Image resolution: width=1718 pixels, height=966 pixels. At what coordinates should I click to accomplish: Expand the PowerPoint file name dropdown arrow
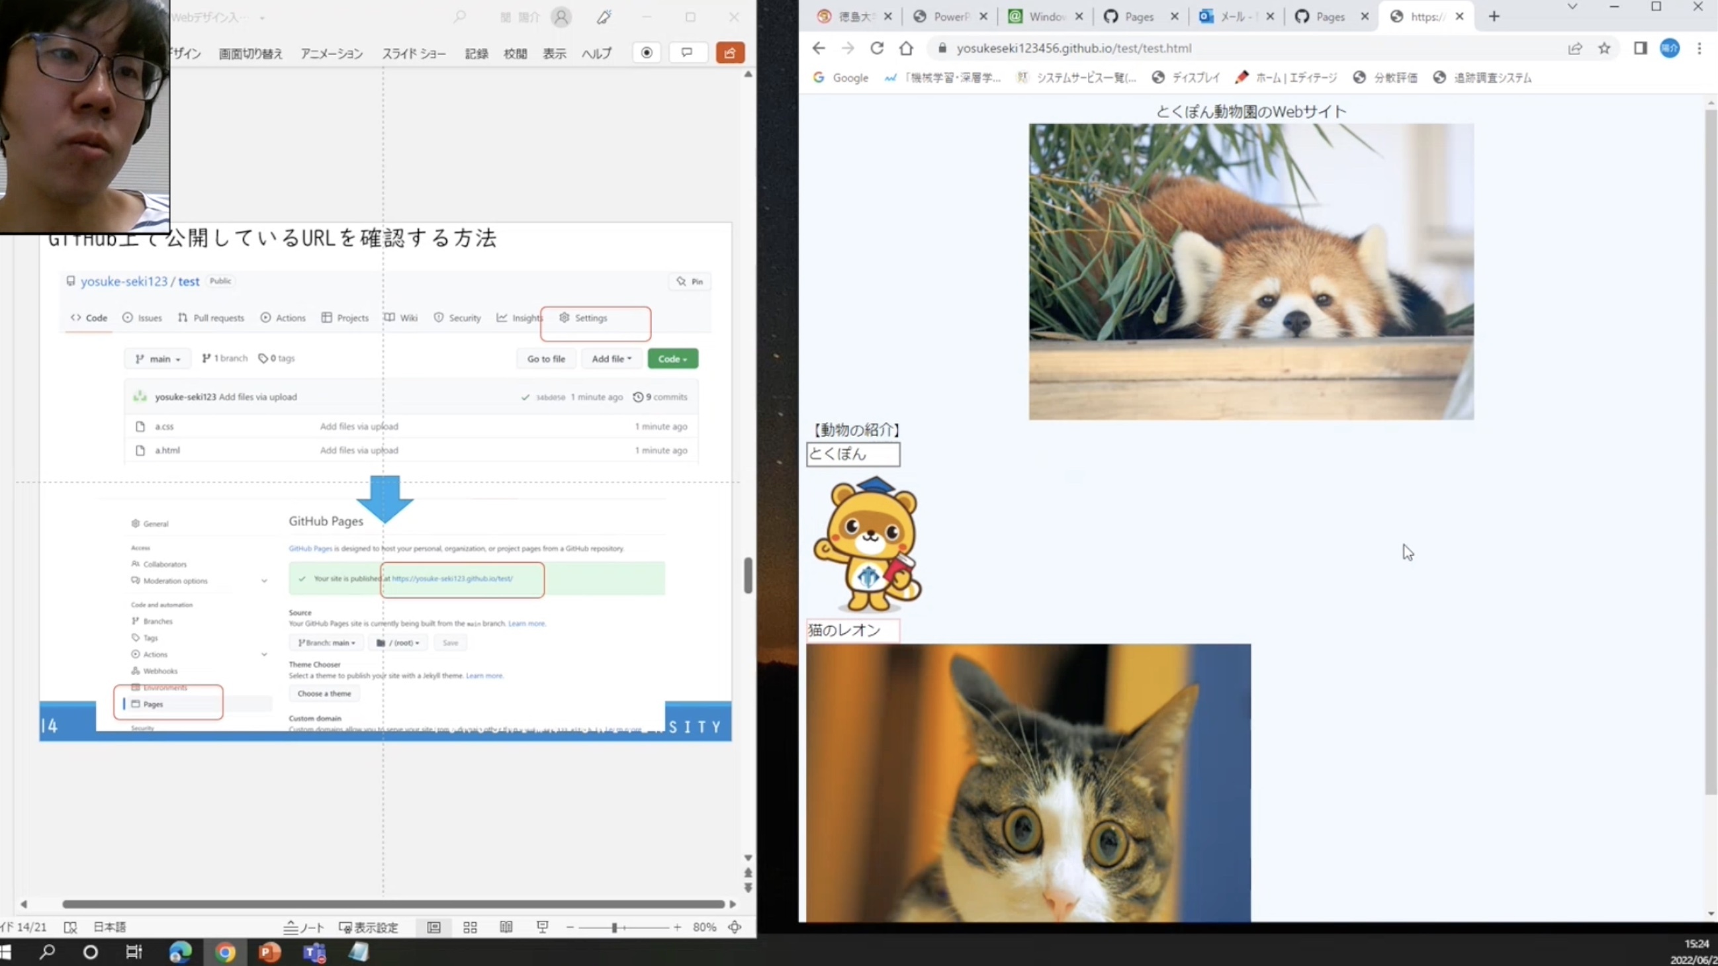pos(262,18)
